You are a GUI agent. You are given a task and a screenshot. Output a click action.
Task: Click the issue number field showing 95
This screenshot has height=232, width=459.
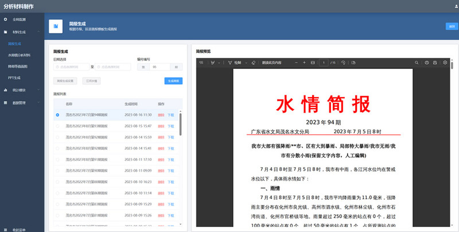(160, 67)
